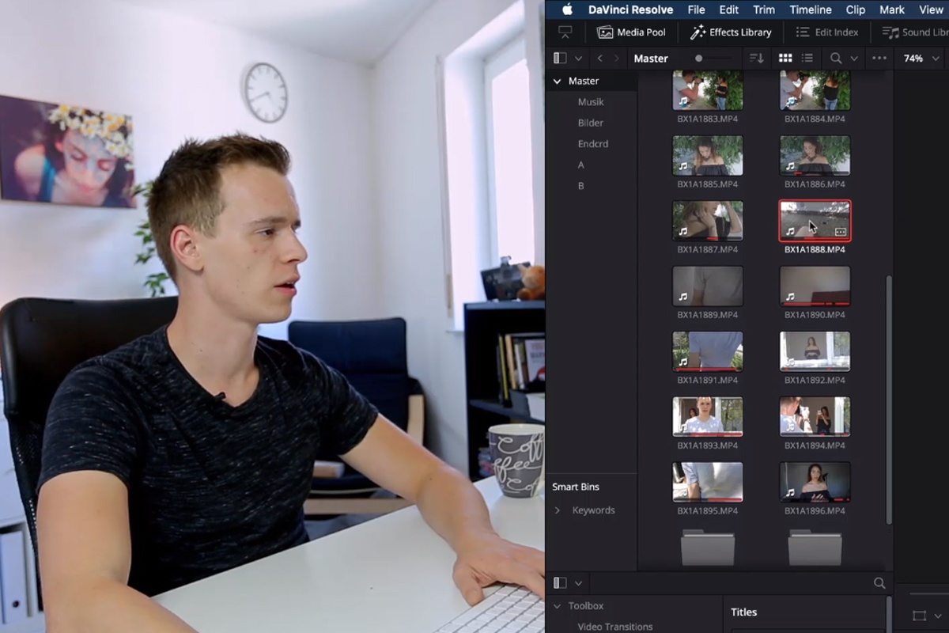Select clip BX1A1893.MP4 thumbnail
This screenshot has width=949, height=633.
point(708,417)
